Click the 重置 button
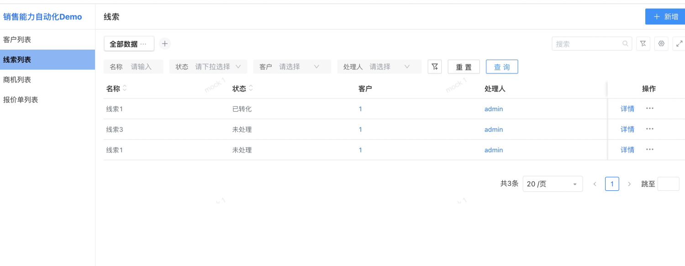 464,66
